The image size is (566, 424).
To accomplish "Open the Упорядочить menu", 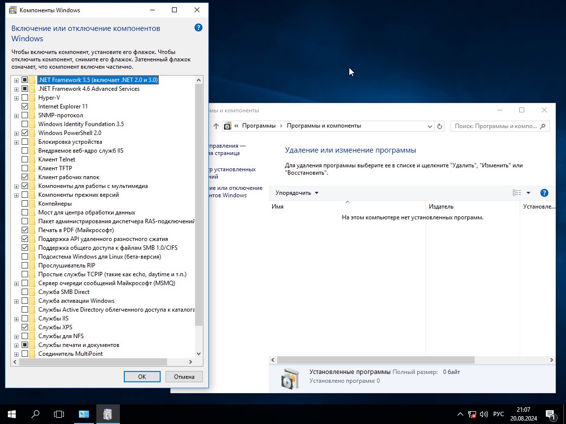I will pos(297,193).
